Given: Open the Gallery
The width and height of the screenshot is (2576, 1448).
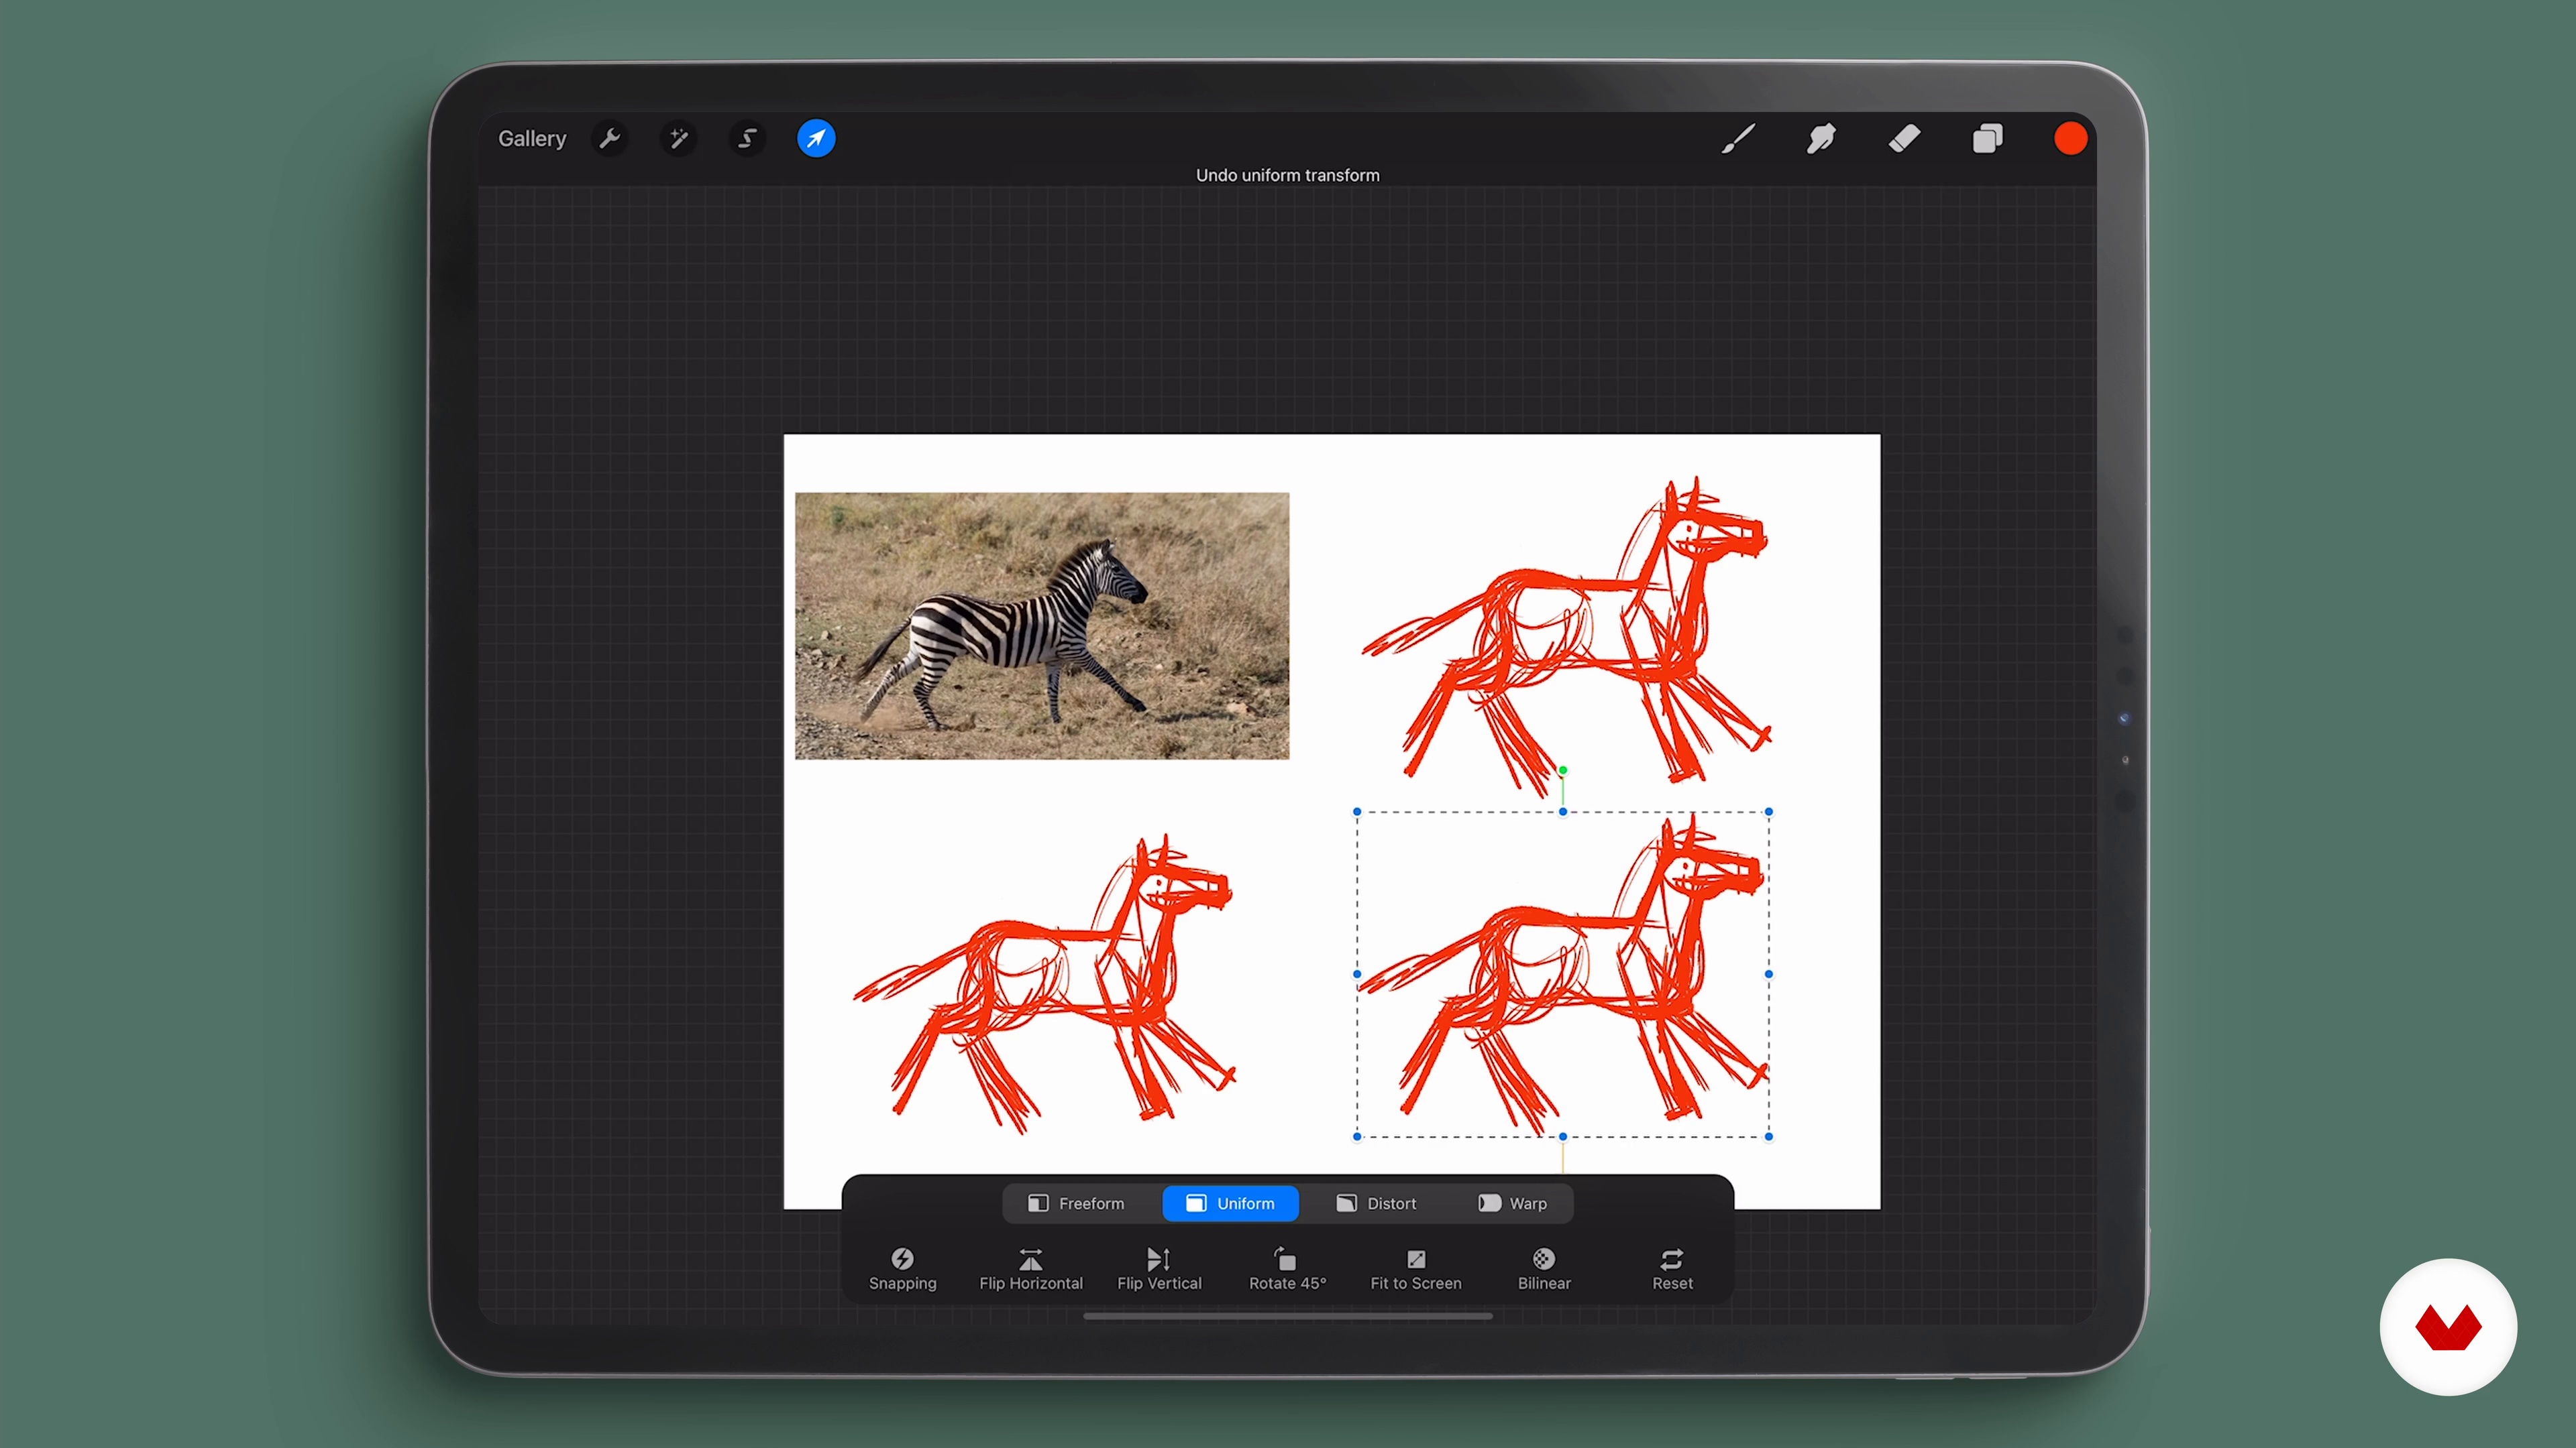Looking at the screenshot, I should click(x=532, y=139).
